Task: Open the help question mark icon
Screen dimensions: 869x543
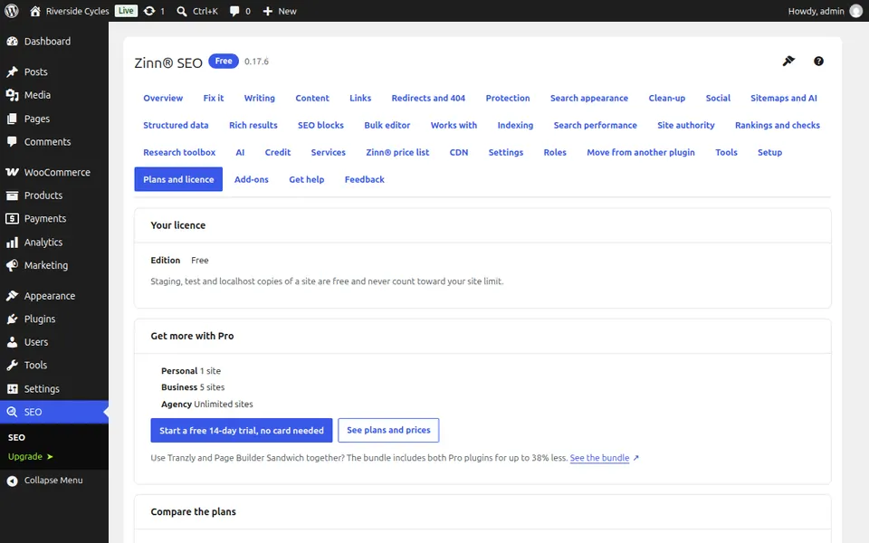Action: (818, 61)
